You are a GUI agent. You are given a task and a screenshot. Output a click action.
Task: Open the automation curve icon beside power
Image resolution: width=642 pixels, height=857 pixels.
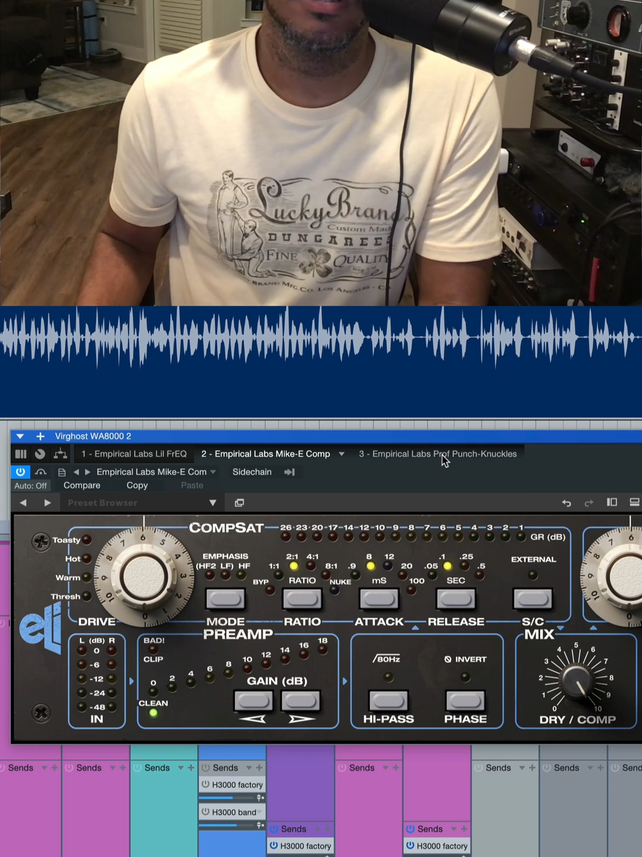pos(41,472)
